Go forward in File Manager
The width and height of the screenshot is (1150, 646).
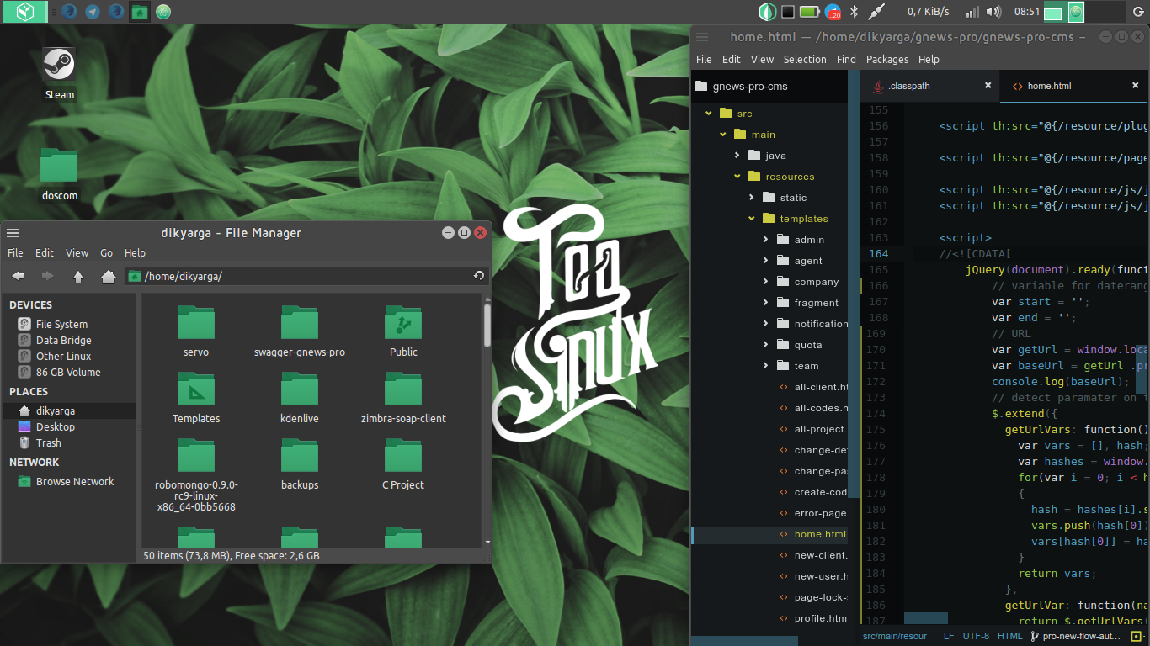point(48,276)
